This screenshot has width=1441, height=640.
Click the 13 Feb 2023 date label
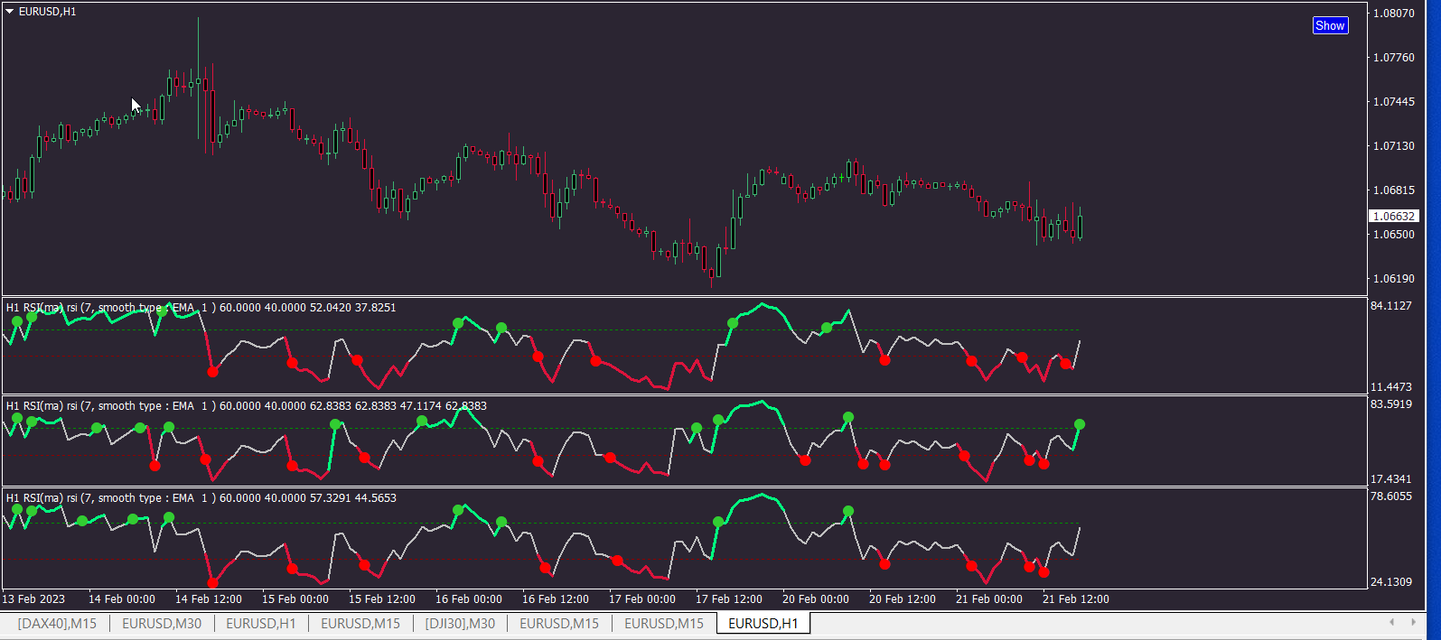pyautogui.click(x=33, y=599)
